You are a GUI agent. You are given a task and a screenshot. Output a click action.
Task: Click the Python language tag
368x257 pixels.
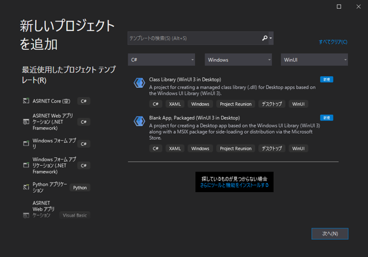[80, 188]
